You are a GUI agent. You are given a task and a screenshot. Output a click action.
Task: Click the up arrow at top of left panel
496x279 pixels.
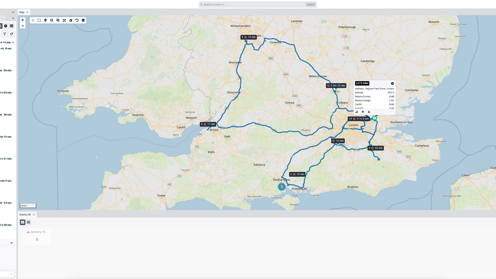(13, 12)
